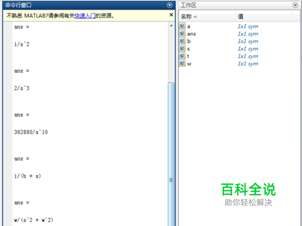Click the variable icon for t
Image resolution: width=302 pixels, height=226 pixels.
182,56
